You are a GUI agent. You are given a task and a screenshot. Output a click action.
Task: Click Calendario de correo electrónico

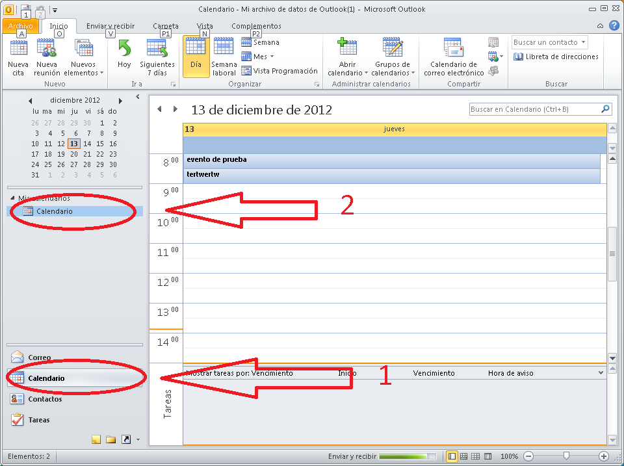click(x=454, y=57)
